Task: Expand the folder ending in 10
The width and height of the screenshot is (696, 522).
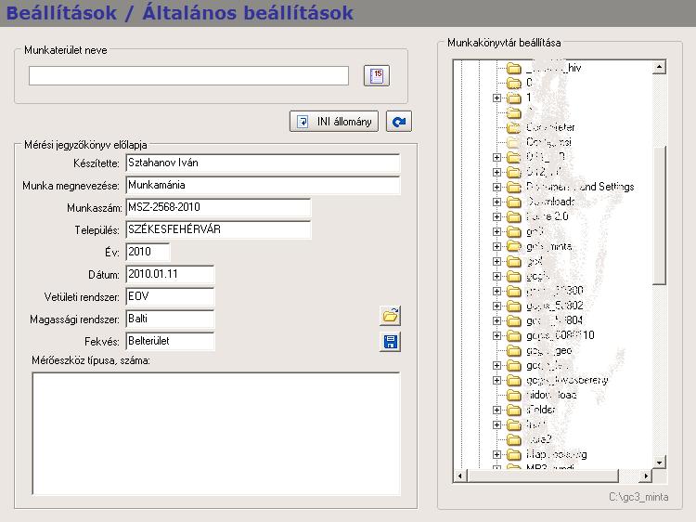Action: pyautogui.click(x=496, y=336)
